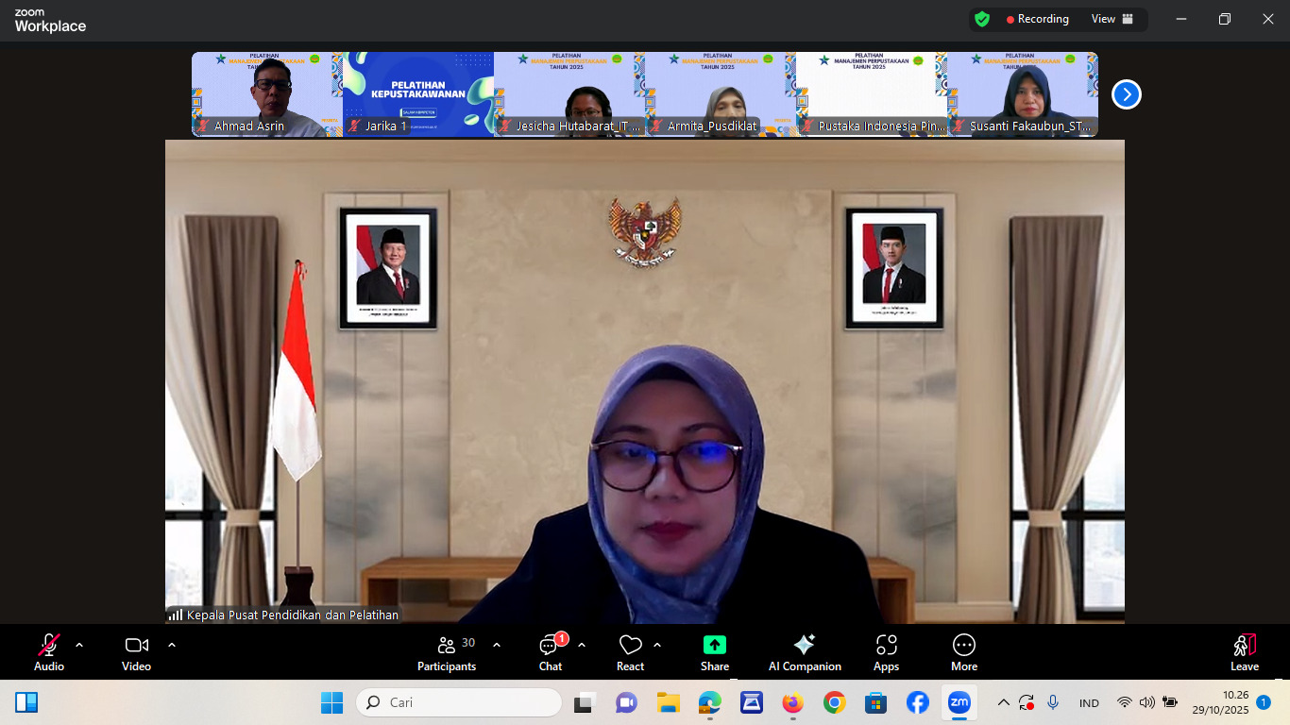Open Google Chrome from the taskbar
Image resolution: width=1290 pixels, height=725 pixels.
tap(834, 702)
